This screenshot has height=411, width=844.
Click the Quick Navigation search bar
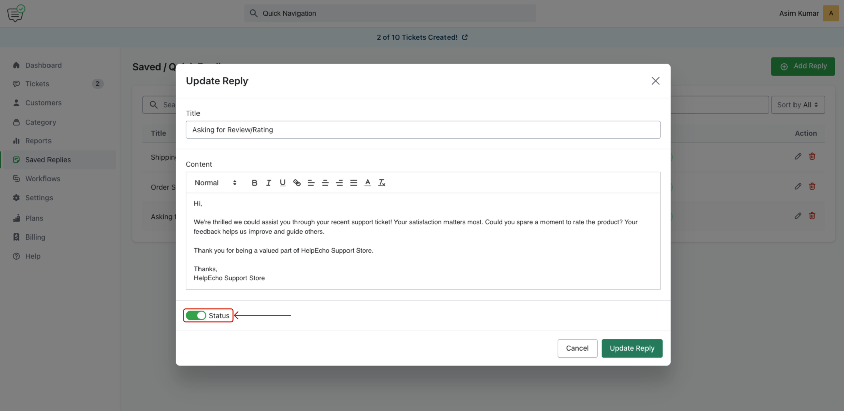[x=390, y=13]
